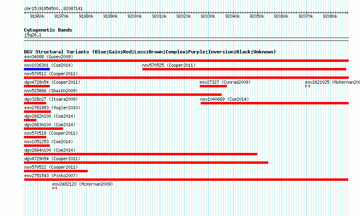Click the 91970k ruler tick label
Screen dimensions: 360x216
61,16
